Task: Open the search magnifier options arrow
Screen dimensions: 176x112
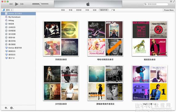Action: tap(145, 4)
